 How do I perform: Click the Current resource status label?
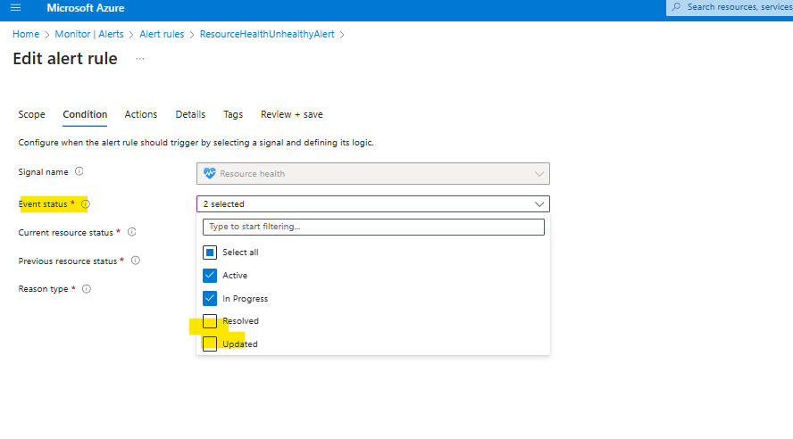(66, 232)
